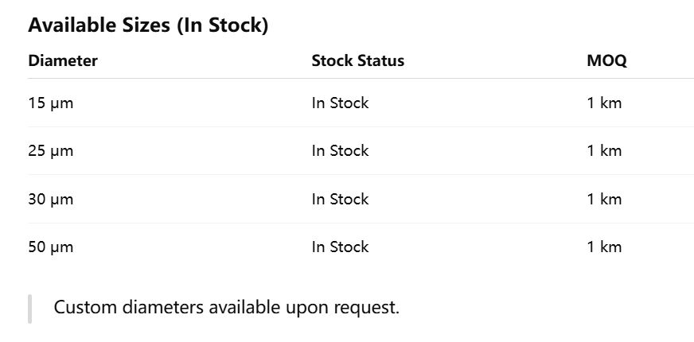Select the Stock Status column header
Viewport: 694px width, 342px height.
[357, 60]
